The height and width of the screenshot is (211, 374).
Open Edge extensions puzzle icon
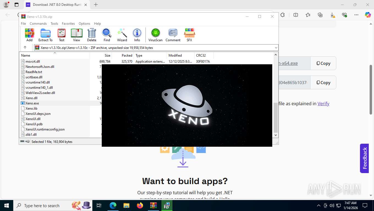[282, 15]
